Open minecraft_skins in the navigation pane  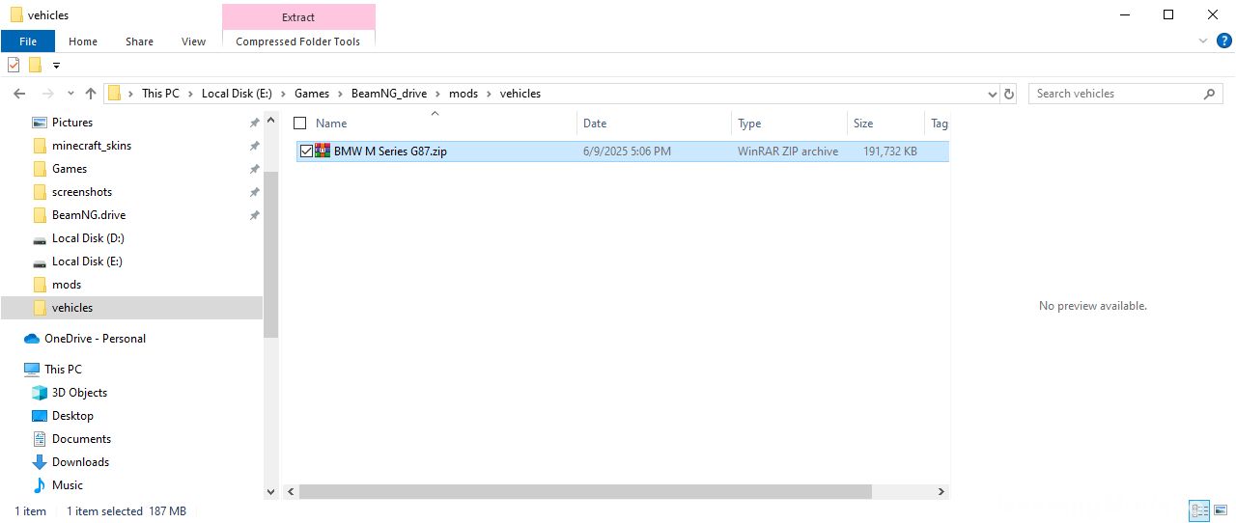point(92,146)
